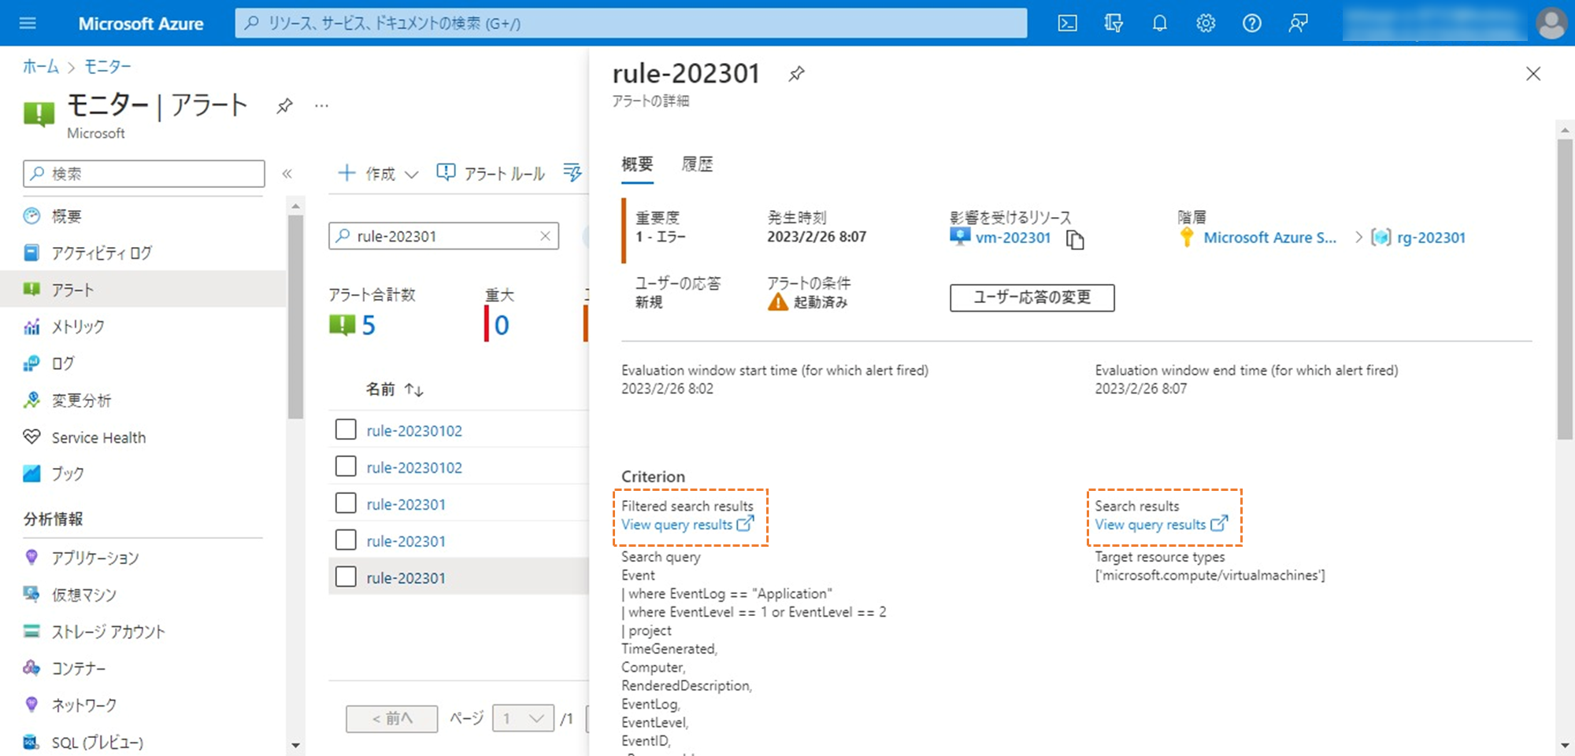1575x756 pixels.
Task: Pin the モニター | アラート blade
Action: coord(284,105)
